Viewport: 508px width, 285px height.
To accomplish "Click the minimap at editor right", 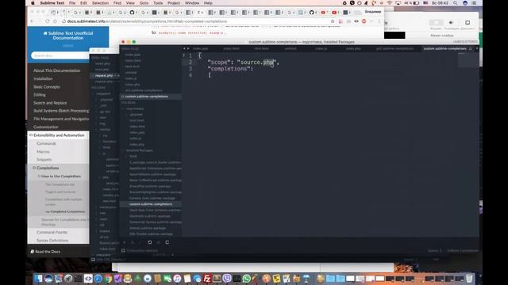I will click(468, 60).
